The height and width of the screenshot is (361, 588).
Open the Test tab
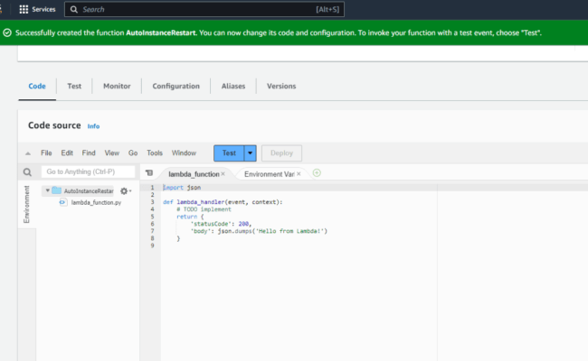tap(74, 86)
